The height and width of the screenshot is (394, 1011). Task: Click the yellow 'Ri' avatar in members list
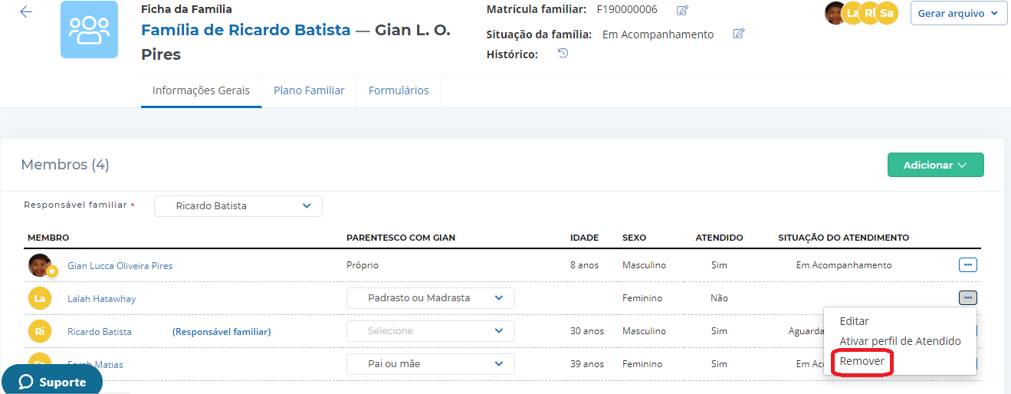coord(40,331)
